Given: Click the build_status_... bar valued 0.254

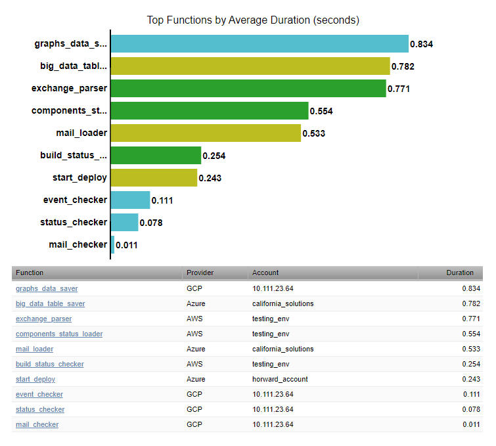Looking at the screenshot, I should click(x=156, y=155).
